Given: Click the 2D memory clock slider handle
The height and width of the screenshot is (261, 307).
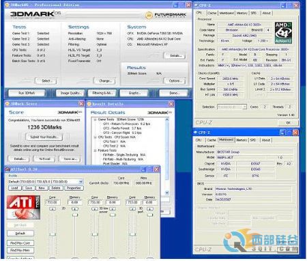Looking at the screenshot, I should coord(75,215).
